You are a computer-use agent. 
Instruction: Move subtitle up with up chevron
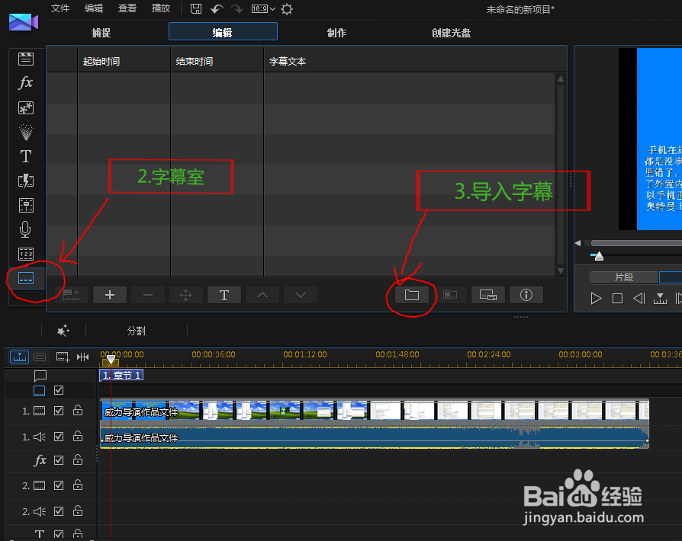click(x=262, y=295)
